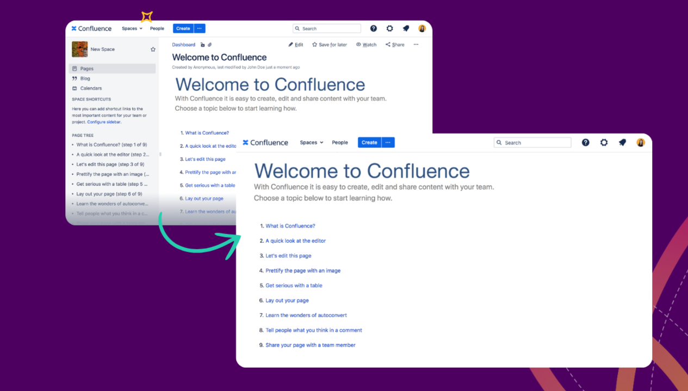Click the Configure sidebar link

coord(104,122)
